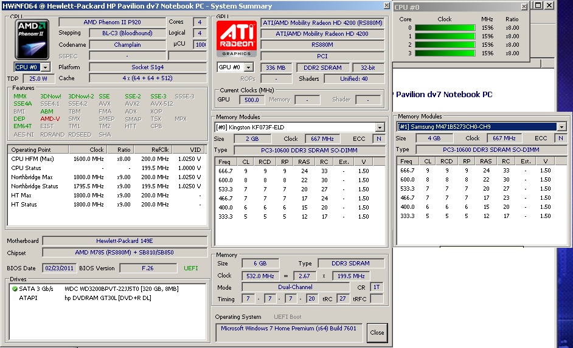Click the green SATA drive status icon
Screen dimensions: 573x348
pos(15,289)
